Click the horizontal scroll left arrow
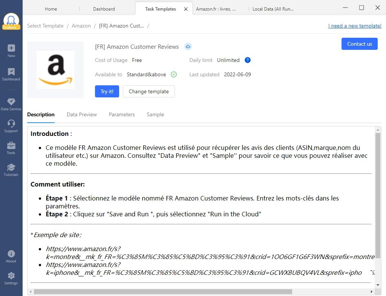This screenshot has height=296, width=386. click(x=30, y=291)
